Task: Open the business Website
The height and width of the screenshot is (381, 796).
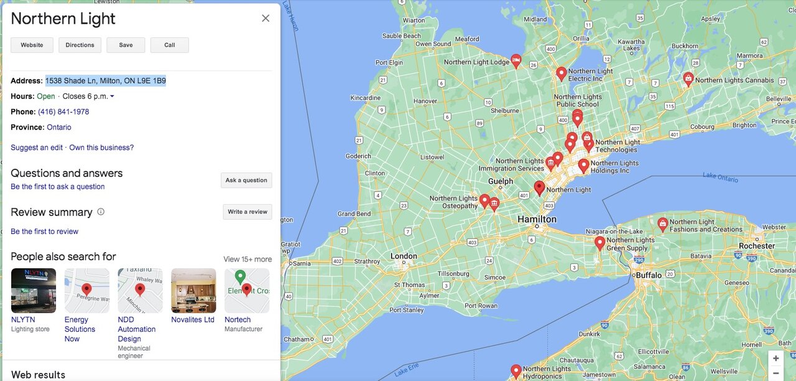Action: coord(32,45)
